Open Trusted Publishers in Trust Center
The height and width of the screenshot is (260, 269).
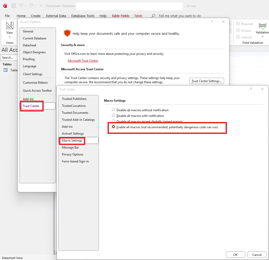tap(78, 99)
